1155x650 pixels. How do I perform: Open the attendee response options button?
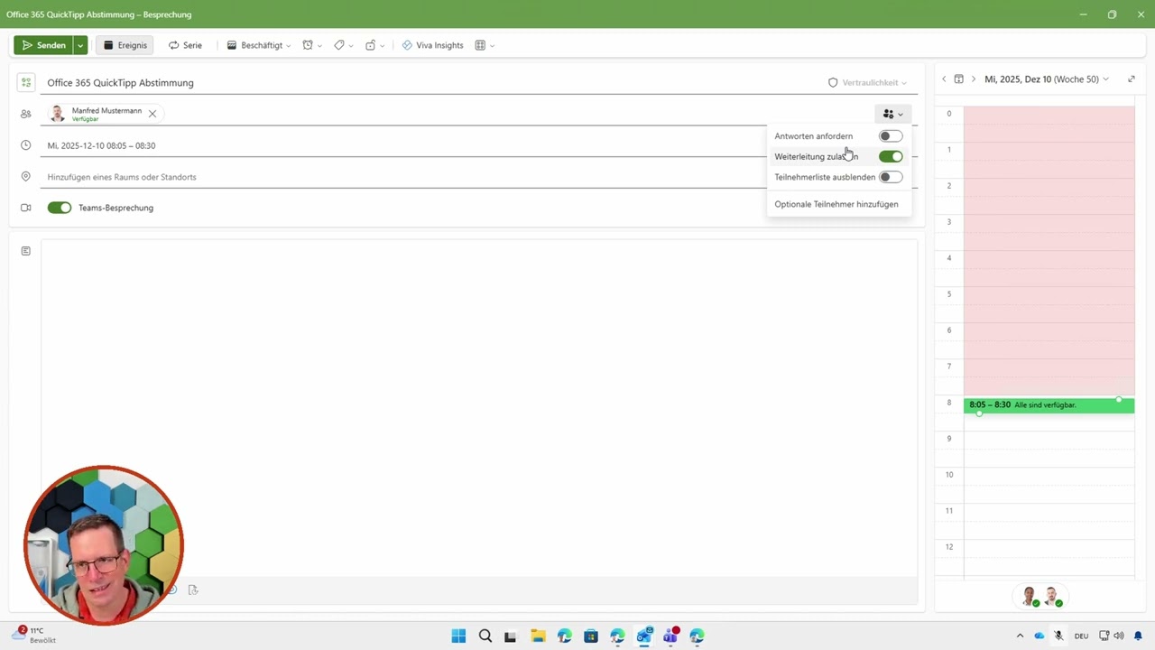coord(892,114)
